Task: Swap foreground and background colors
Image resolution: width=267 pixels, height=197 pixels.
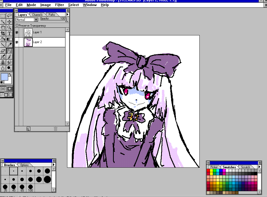Action: point(10,74)
